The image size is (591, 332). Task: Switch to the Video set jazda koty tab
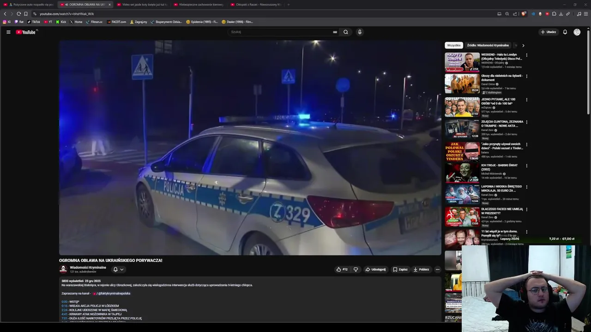point(142,5)
